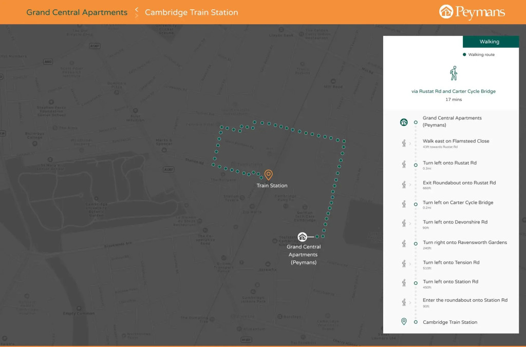The width and height of the screenshot is (526, 347).
Task: Click the house icon in directions list
Action: (404, 122)
